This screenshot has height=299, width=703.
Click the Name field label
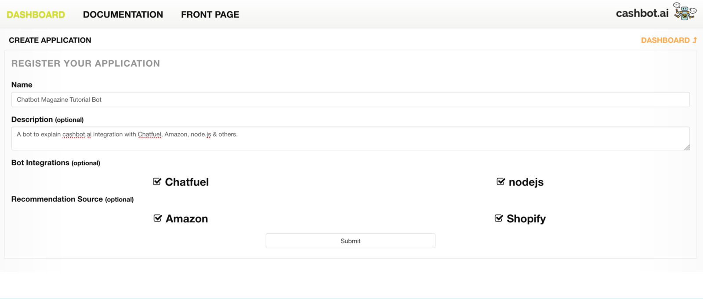coord(22,85)
